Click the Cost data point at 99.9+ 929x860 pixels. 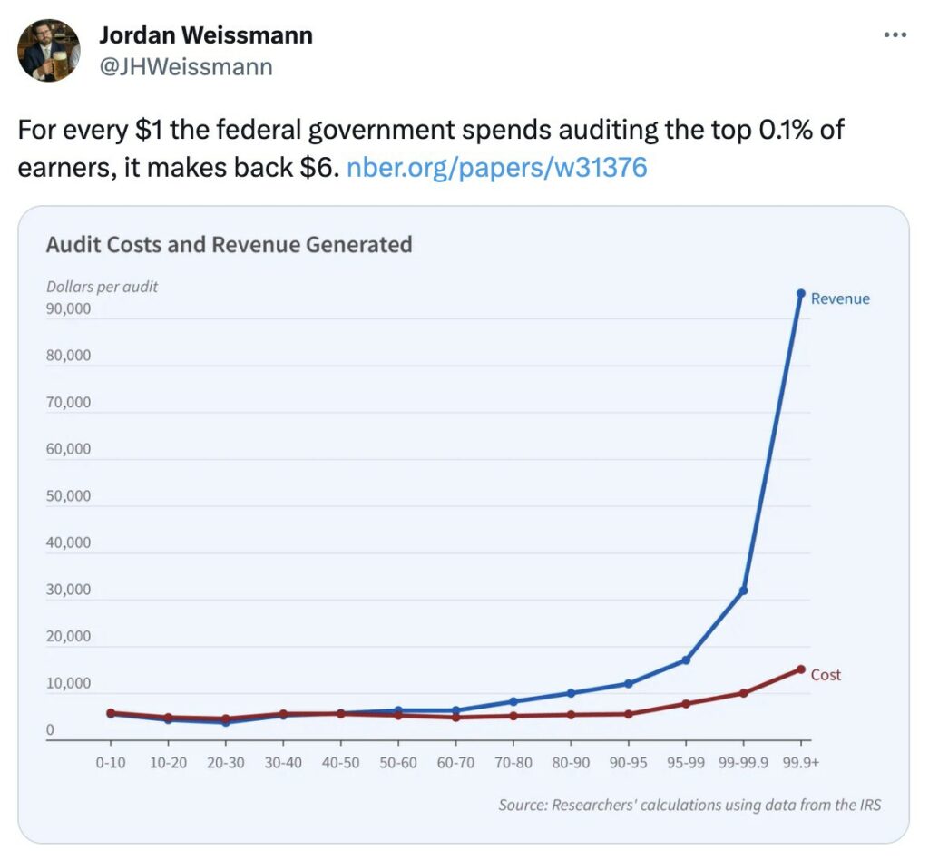point(801,669)
